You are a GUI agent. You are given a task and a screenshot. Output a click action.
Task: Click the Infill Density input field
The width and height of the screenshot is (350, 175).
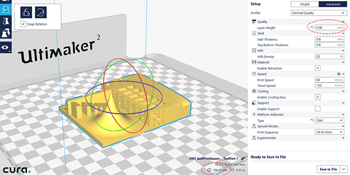point(329,56)
